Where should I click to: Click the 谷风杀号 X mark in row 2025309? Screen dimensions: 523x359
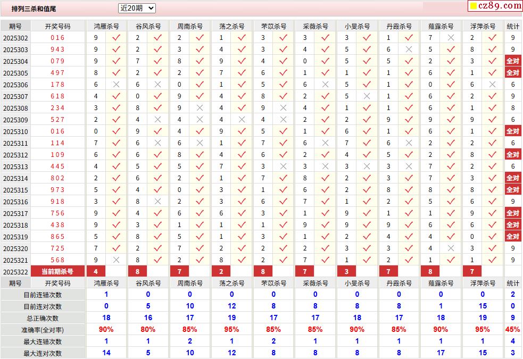coord(158,119)
